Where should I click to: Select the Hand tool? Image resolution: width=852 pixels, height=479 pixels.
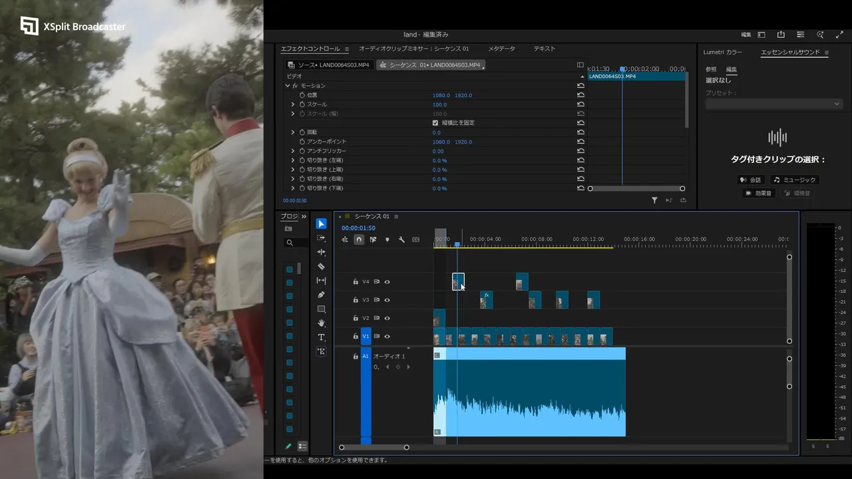[x=321, y=323]
